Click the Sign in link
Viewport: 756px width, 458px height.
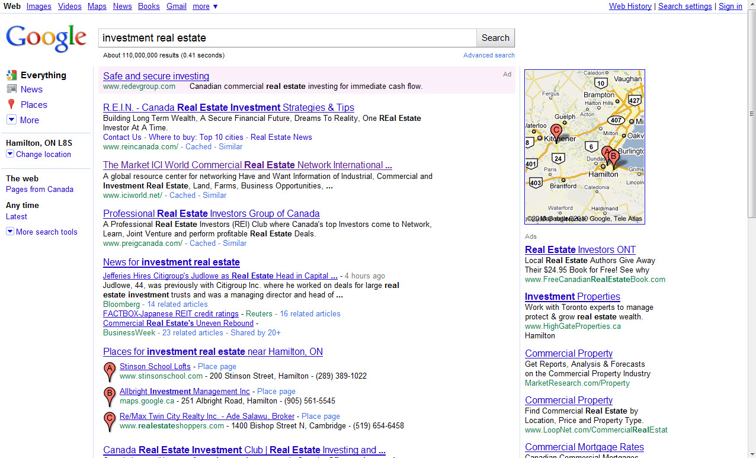730,7
